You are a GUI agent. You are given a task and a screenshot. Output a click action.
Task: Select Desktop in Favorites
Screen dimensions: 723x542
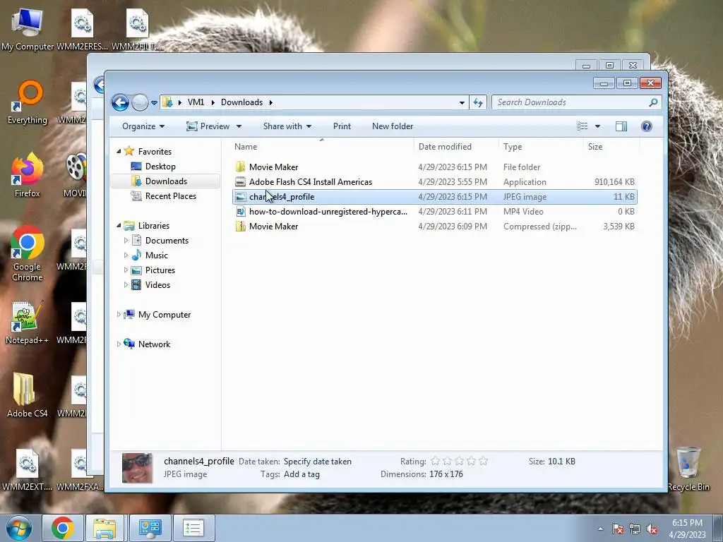click(160, 167)
